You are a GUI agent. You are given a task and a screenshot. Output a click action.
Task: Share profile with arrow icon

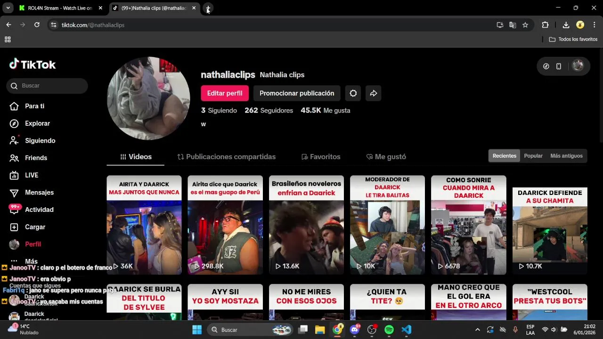[x=373, y=93]
